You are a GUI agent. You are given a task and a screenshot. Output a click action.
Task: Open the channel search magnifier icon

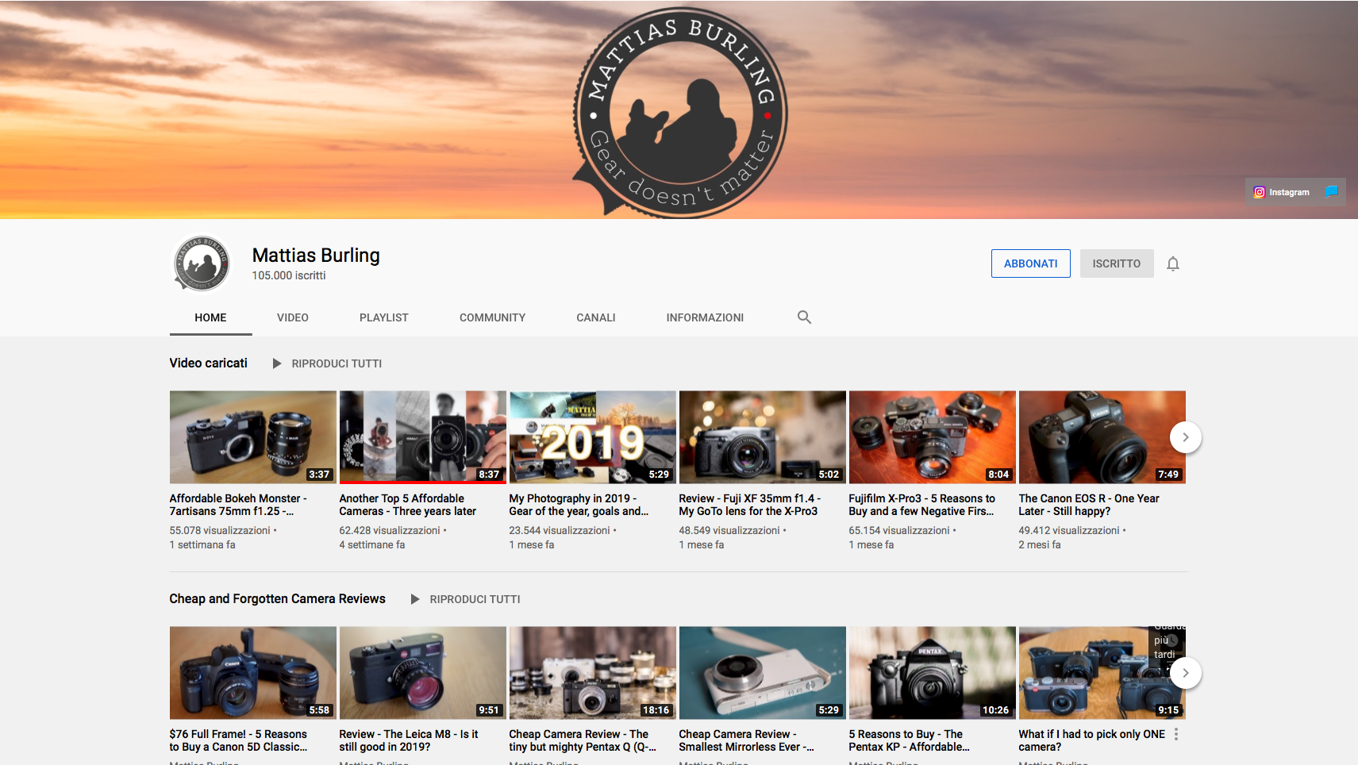pos(804,317)
